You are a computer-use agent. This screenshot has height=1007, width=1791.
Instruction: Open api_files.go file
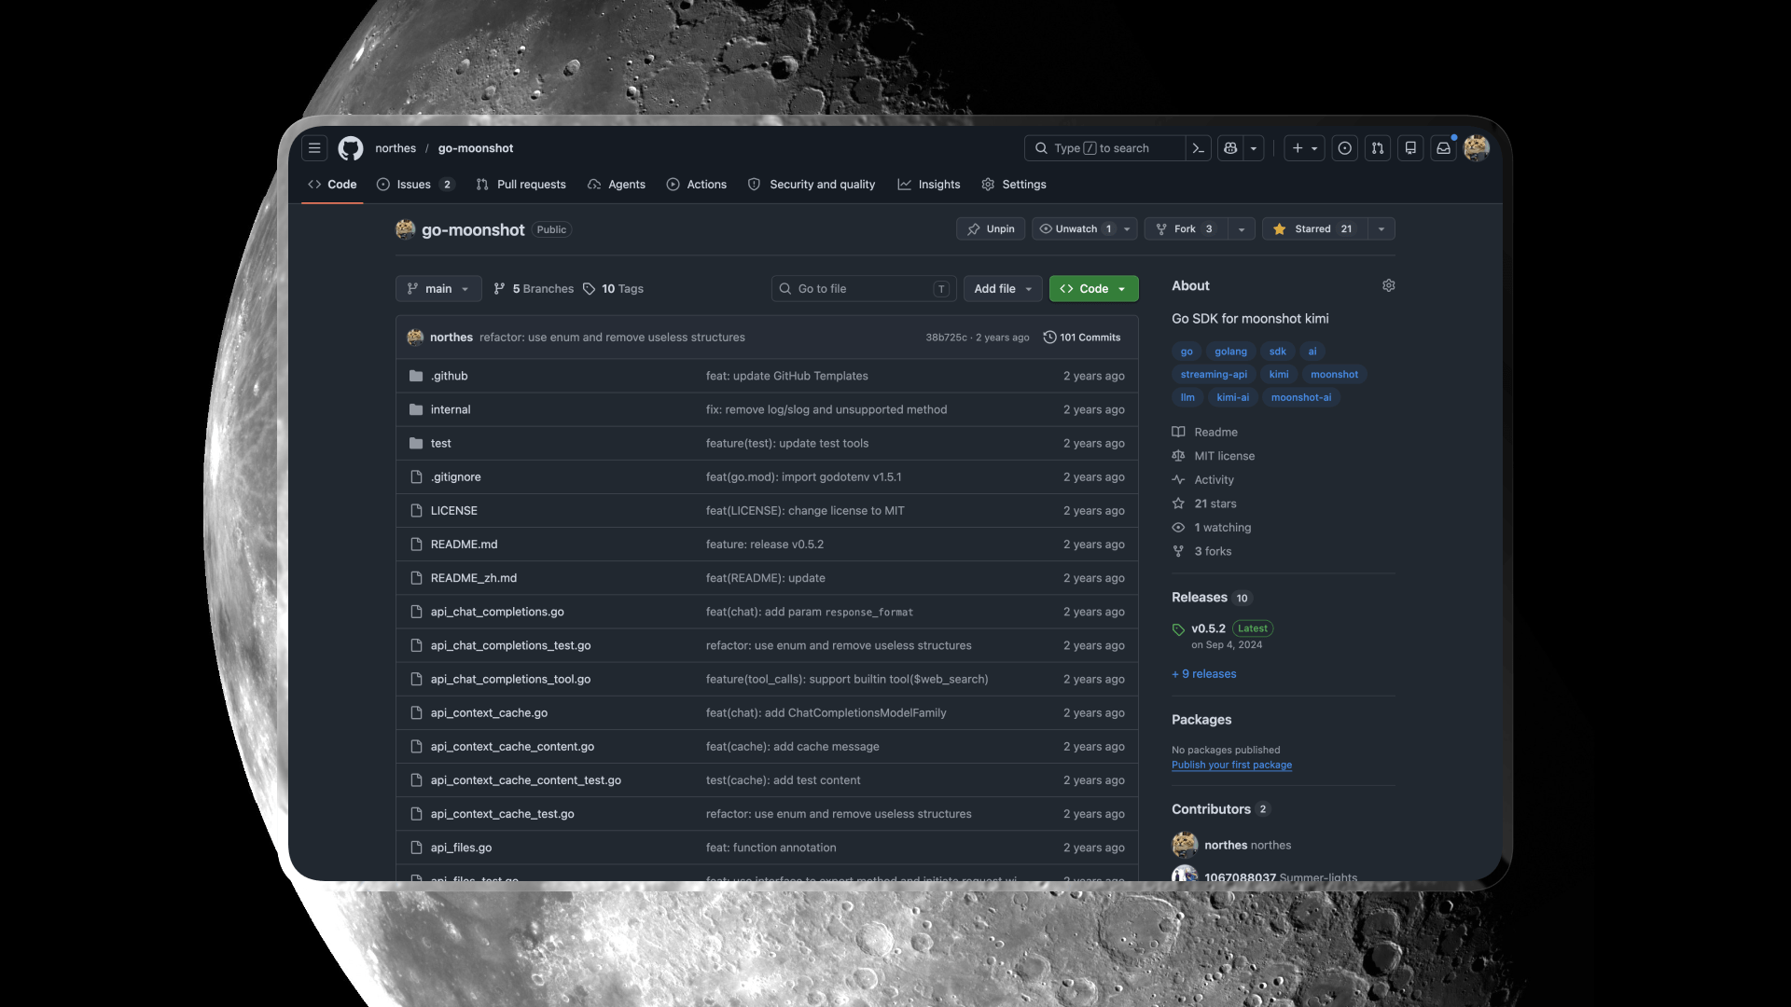(461, 848)
